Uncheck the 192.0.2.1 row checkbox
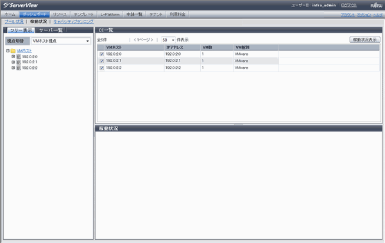 [x=101, y=61]
